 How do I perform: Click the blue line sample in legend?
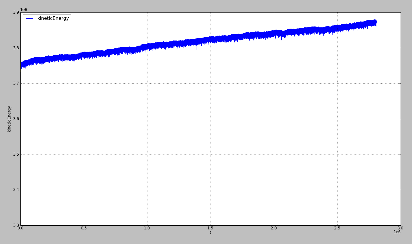coord(29,19)
